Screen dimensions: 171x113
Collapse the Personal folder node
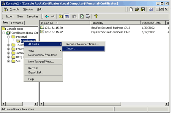(x=9, y=37)
